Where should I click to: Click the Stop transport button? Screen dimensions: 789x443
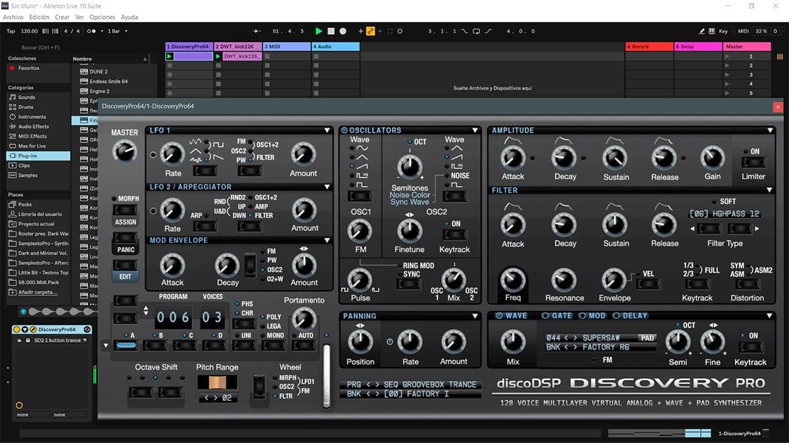pyautogui.click(x=331, y=31)
